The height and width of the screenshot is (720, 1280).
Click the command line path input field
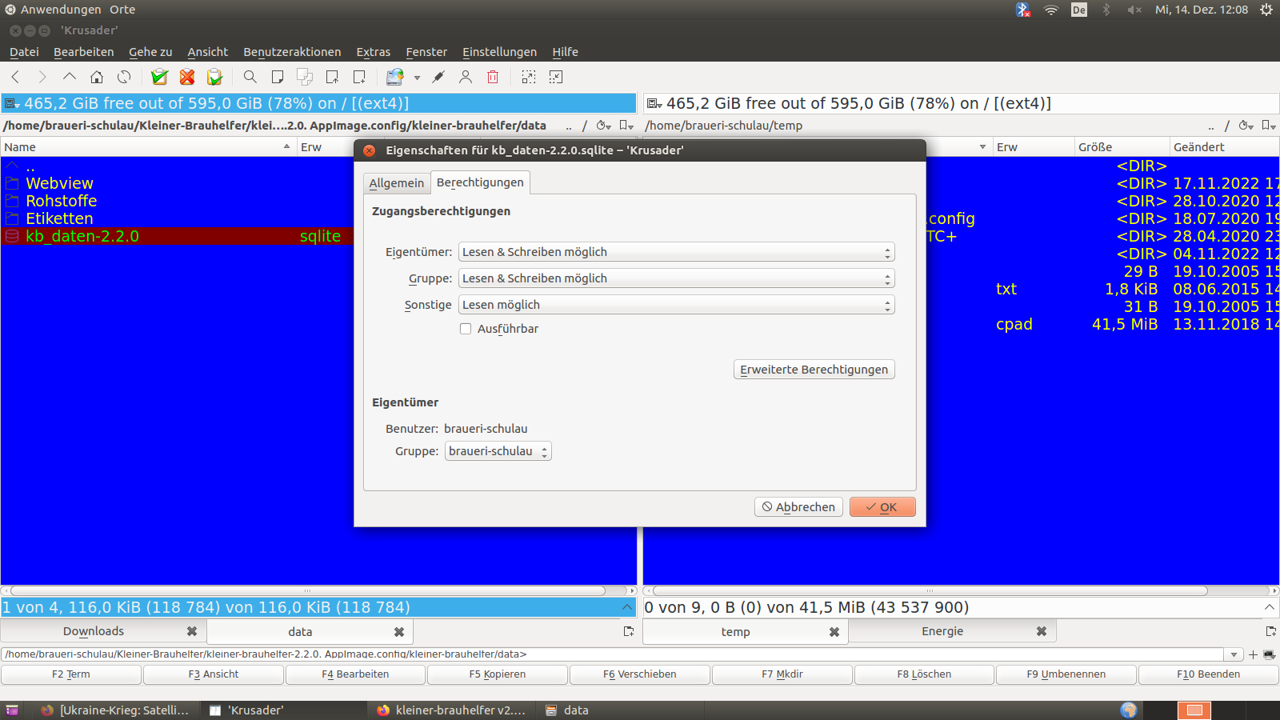612,654
